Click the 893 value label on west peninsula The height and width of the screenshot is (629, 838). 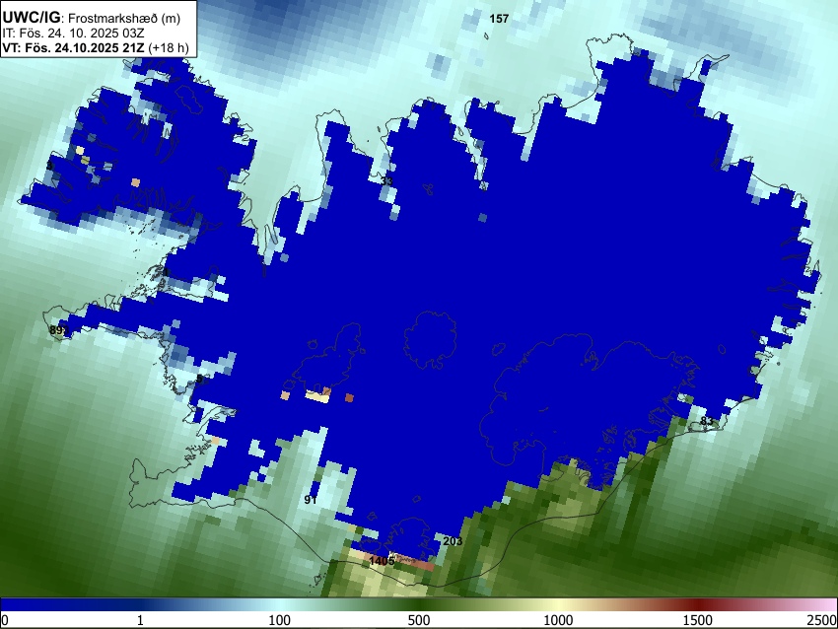pos(59,330)
